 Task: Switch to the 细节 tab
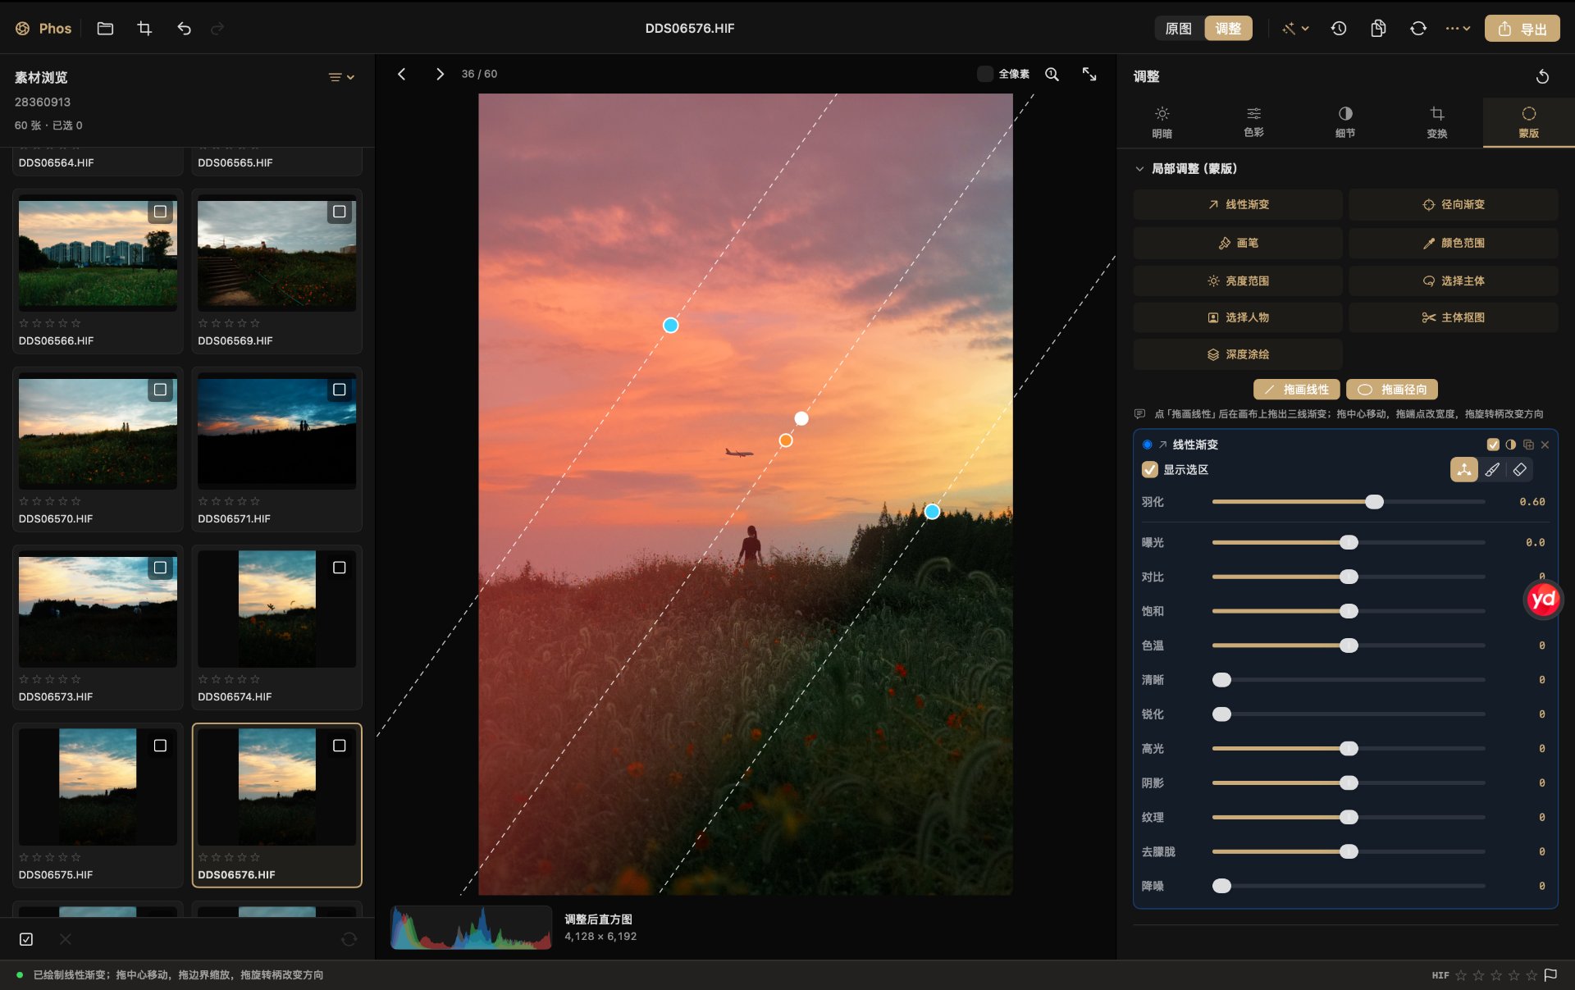[1345, 121]
